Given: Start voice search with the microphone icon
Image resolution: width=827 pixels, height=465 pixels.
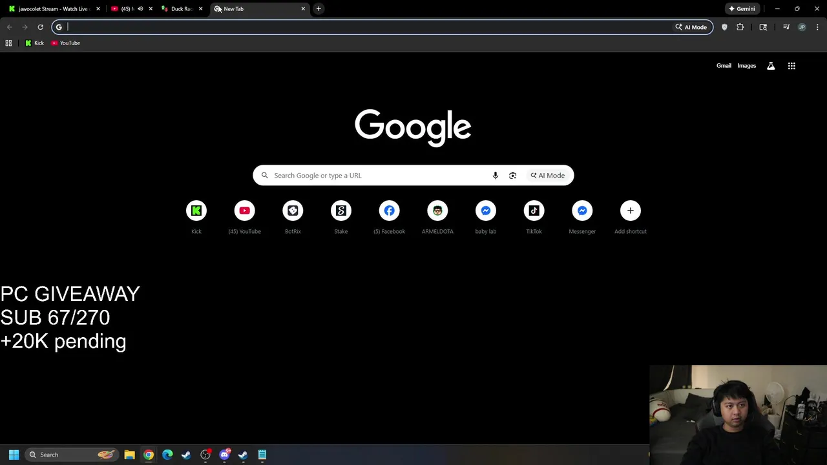Looking at the screenshot, I should 496,175.
